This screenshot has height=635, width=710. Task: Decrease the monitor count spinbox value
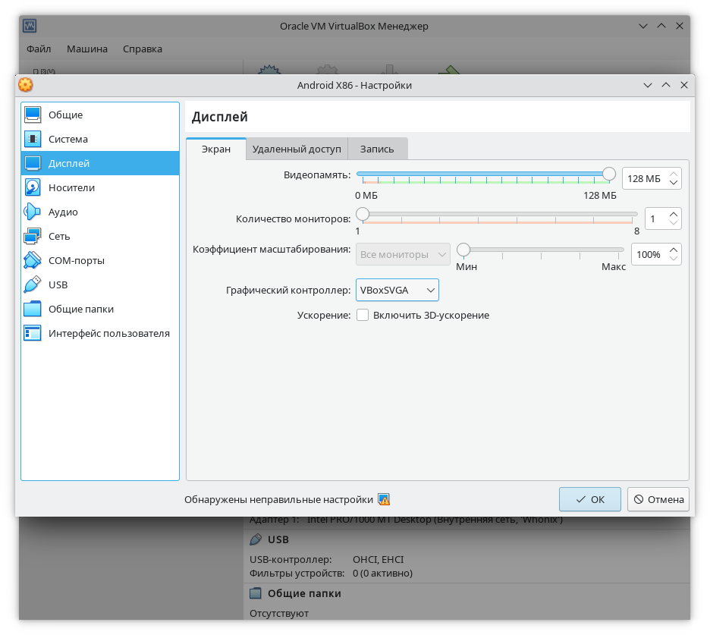tap(674, 223)
